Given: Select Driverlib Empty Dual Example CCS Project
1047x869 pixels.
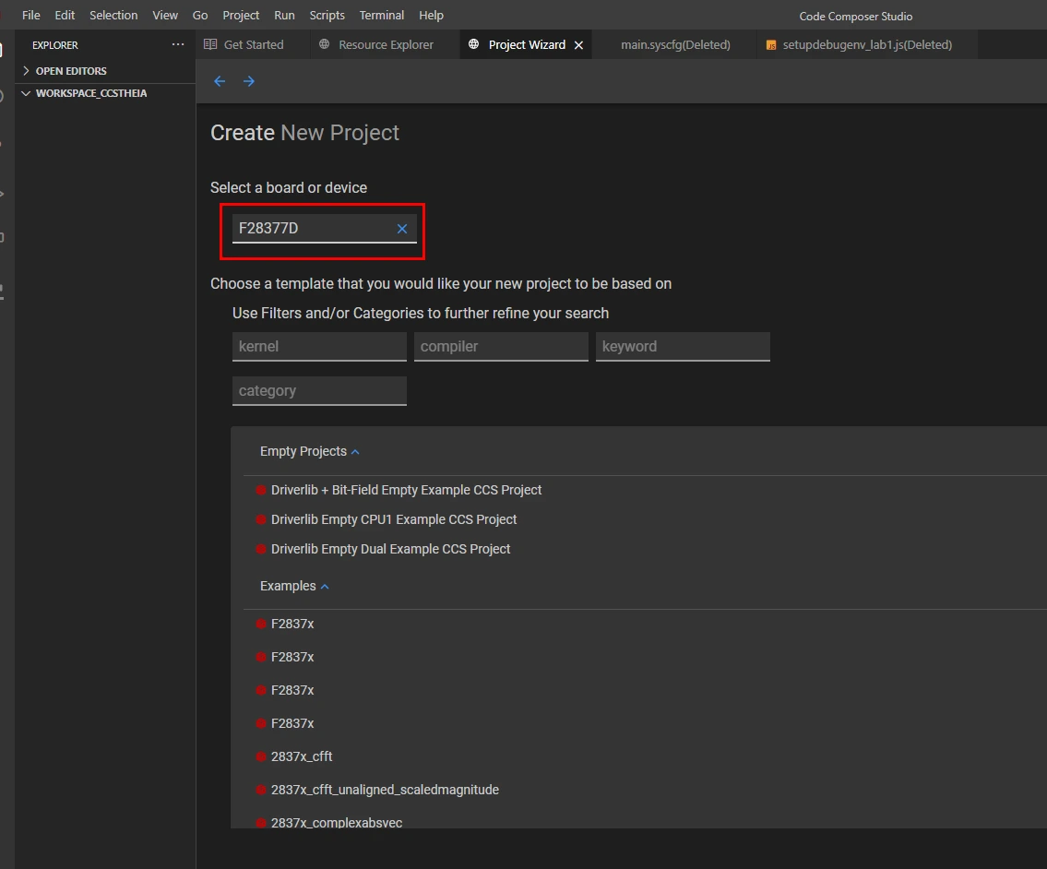Looking at the screenshot, I should 390,548.
